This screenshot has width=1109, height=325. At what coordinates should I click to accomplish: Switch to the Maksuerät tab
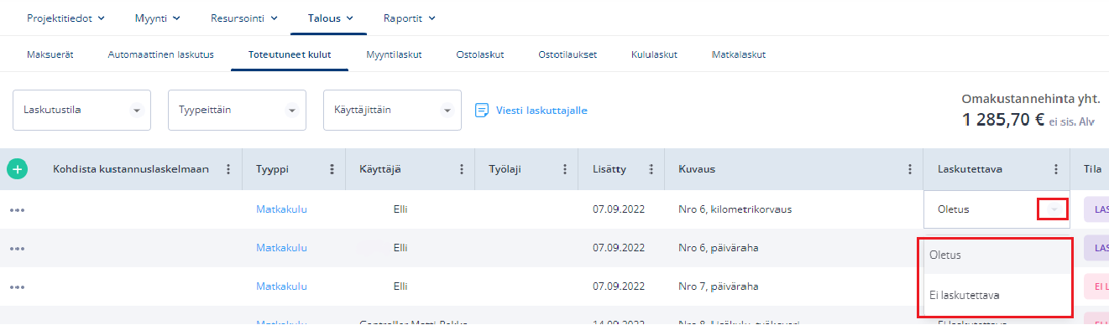pyautogui.click(x=50, y=54)
